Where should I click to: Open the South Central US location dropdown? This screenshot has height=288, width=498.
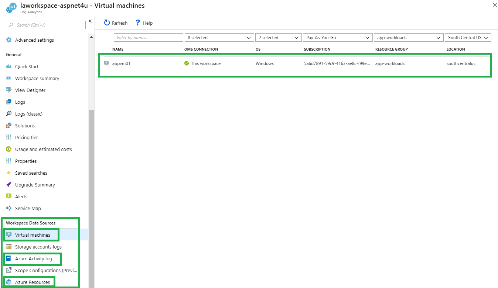coord(468,38)
